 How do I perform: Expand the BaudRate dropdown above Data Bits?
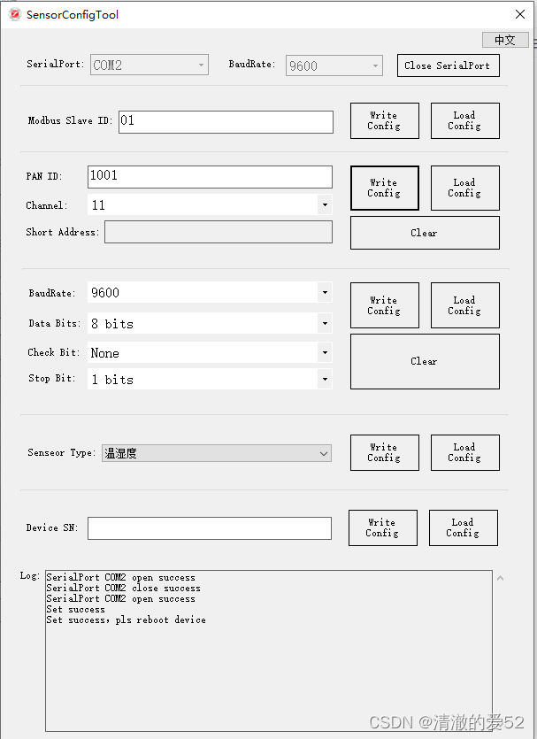210,293
